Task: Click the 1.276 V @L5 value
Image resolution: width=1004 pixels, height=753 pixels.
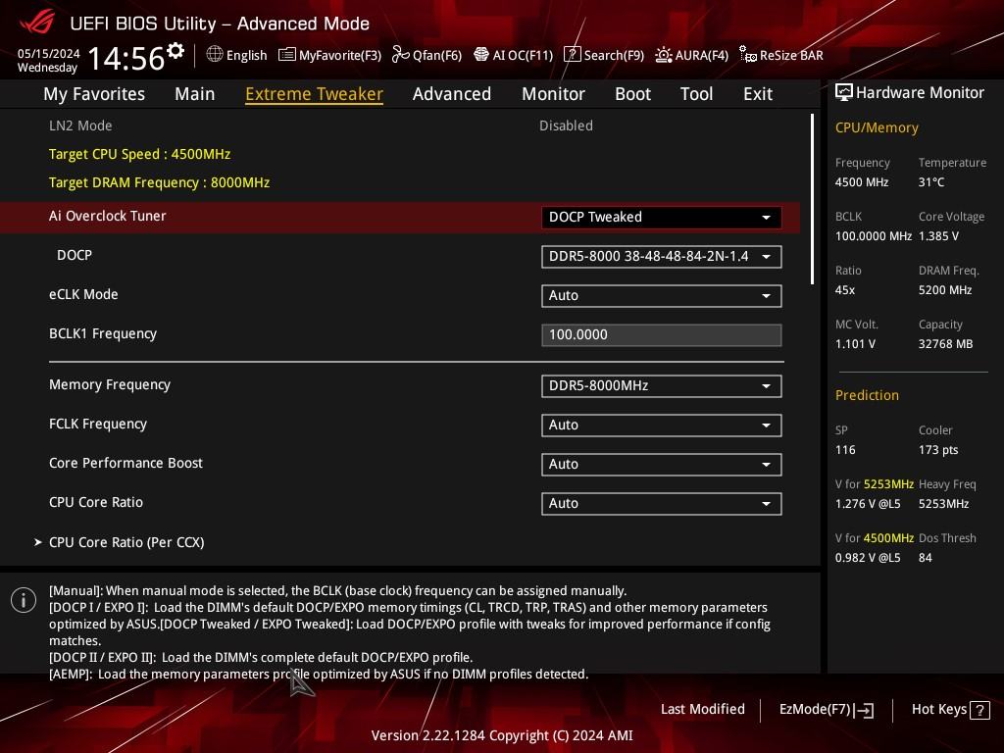Action: [868, 504]
